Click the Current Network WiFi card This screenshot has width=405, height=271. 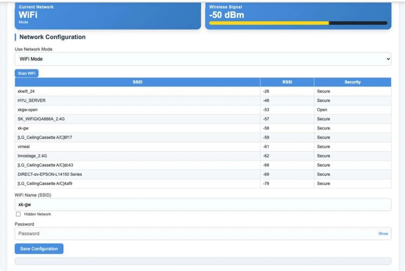point(108,15)
